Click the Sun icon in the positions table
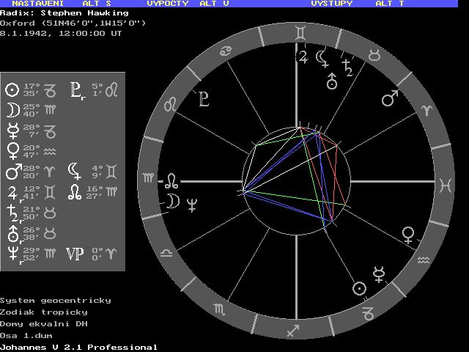This screenshot has width=469, height=352. pyautogui.click(x=12, y=90)
